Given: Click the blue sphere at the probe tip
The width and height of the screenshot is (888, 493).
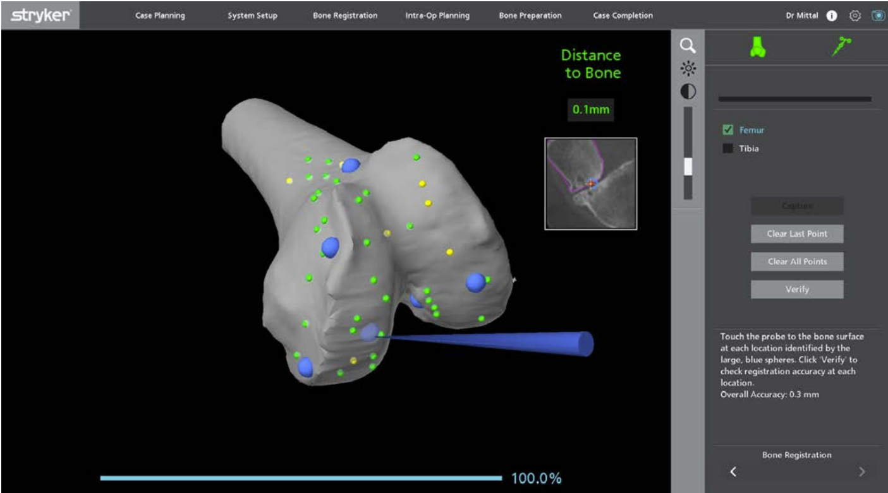Looking at the screenshot, I should pyautogui.click(x=370, y=333).
